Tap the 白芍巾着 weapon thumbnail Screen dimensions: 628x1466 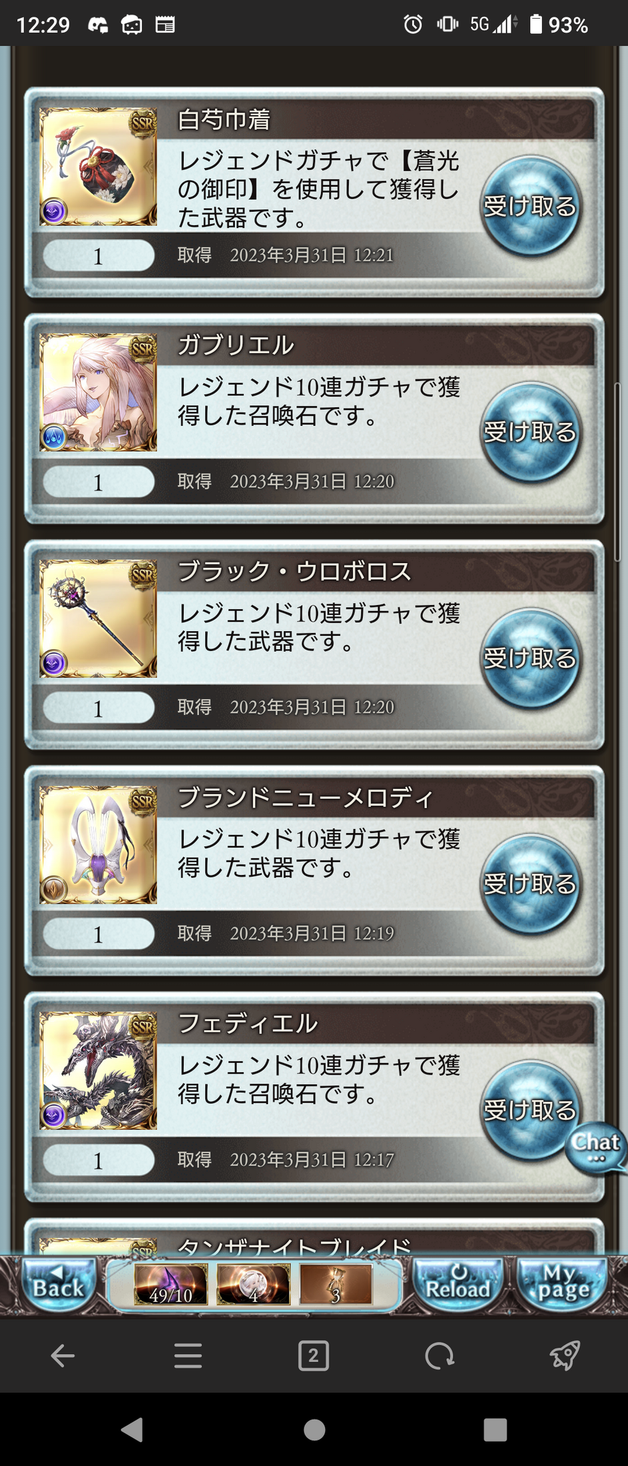tap(99, 167)
